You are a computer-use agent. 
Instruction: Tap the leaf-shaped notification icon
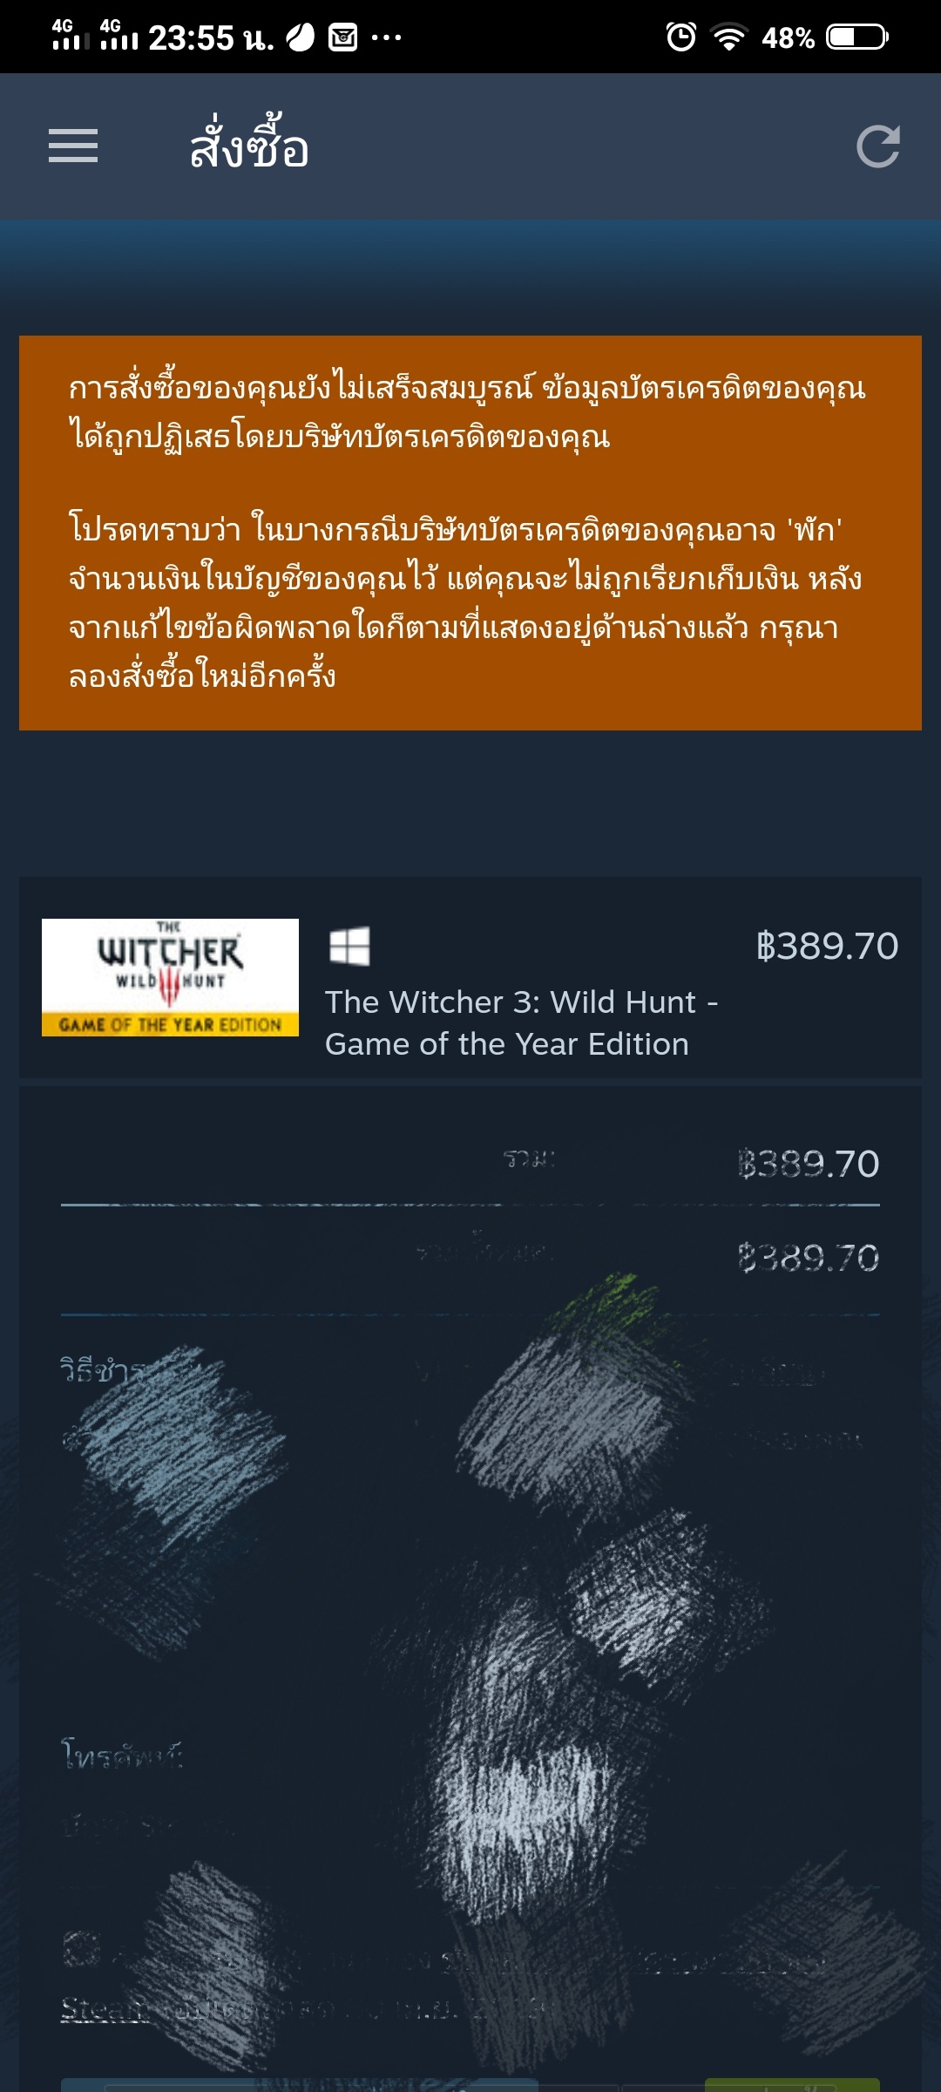coord(301,37)
